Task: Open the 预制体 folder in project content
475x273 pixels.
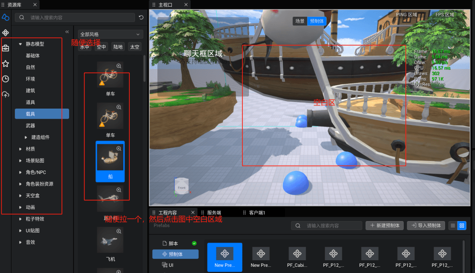Action: pos(175,254)
